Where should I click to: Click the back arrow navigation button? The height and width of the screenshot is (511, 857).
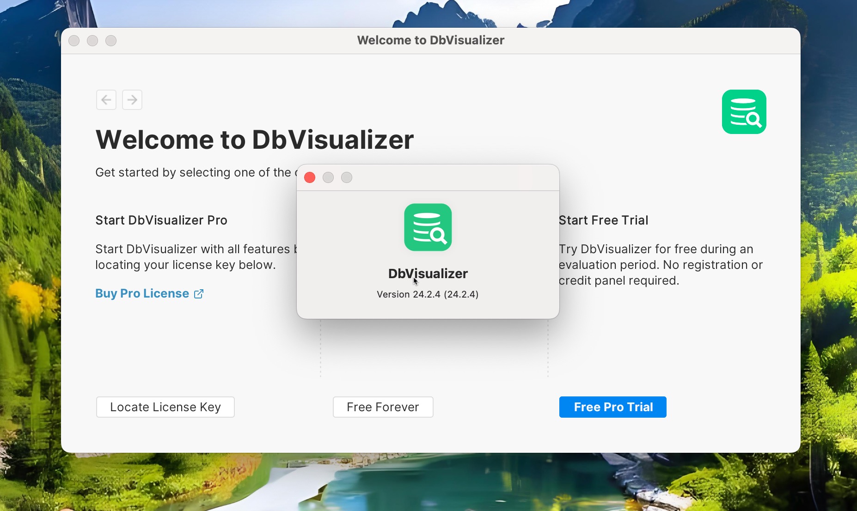(x=106, y=100)
